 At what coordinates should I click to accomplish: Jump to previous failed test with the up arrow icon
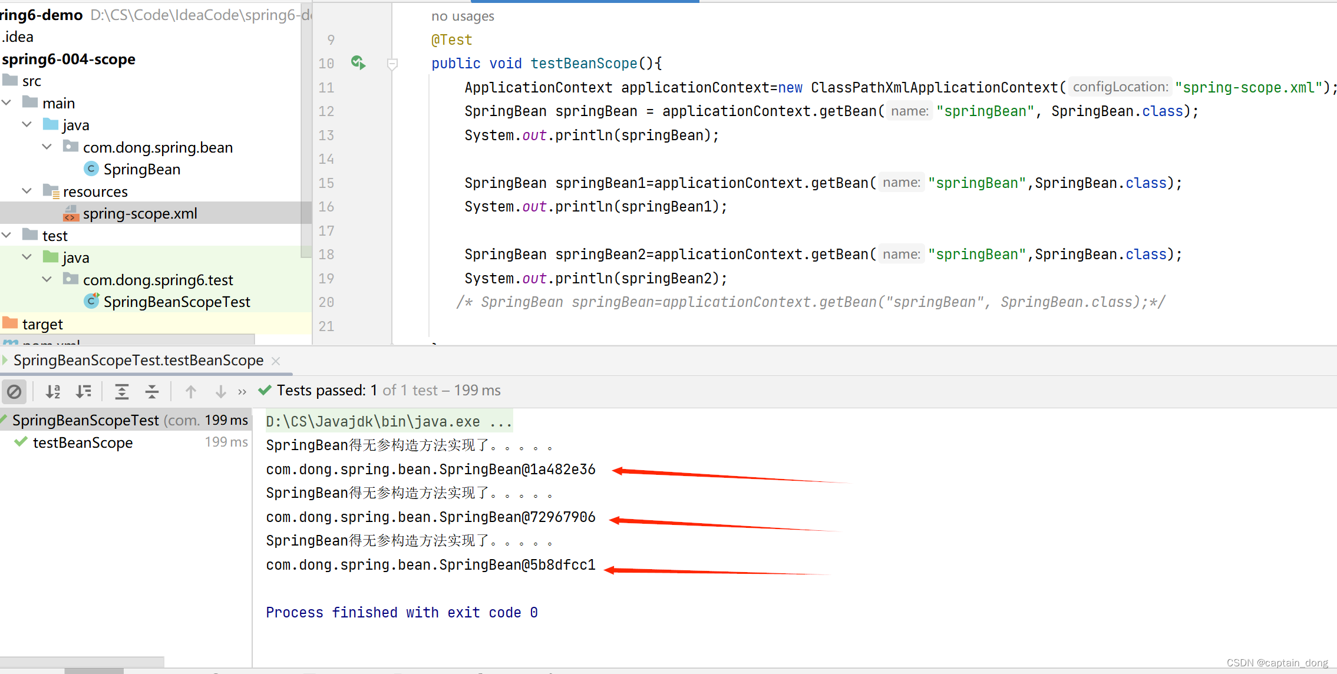[190, 391]
